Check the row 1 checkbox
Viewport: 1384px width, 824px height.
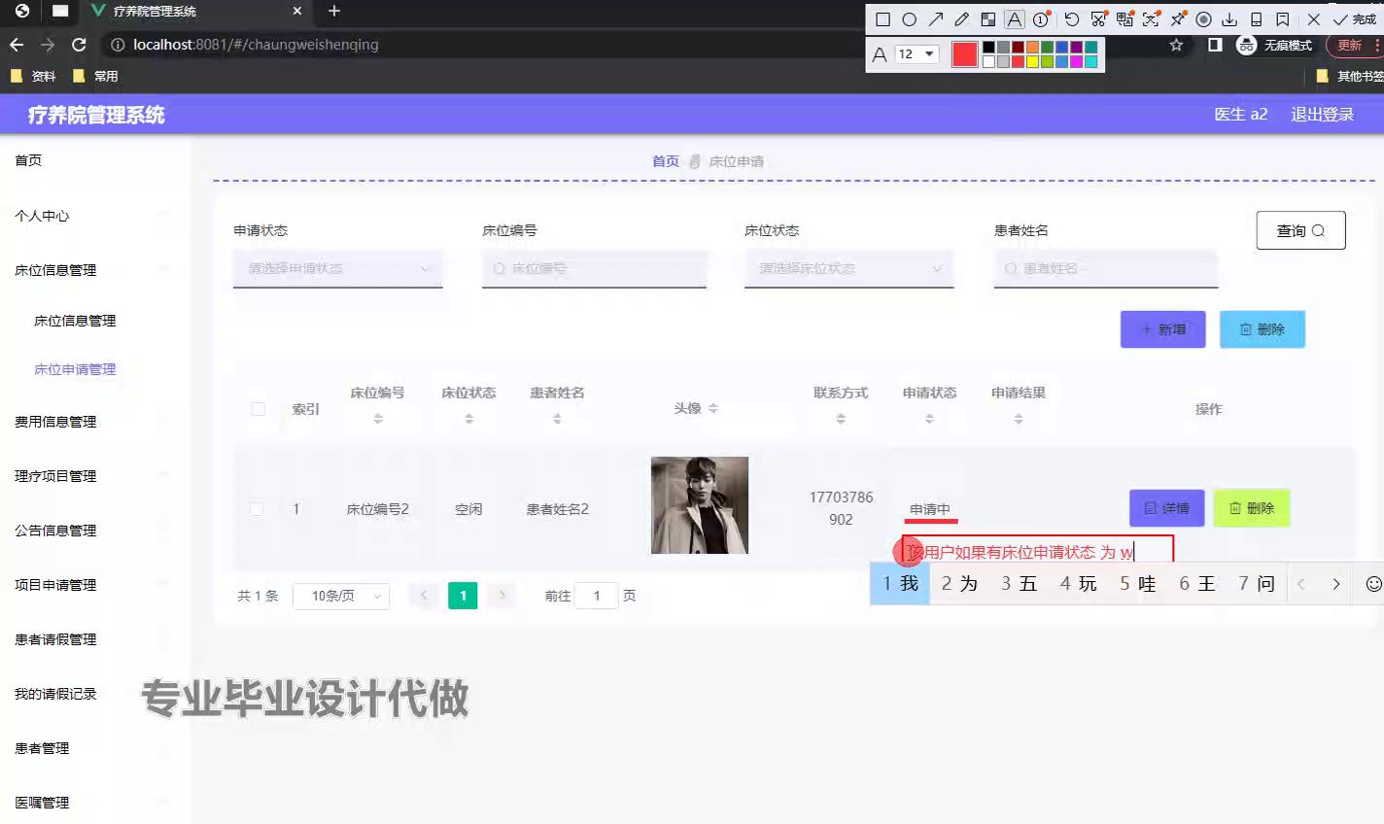click(257, 508)
